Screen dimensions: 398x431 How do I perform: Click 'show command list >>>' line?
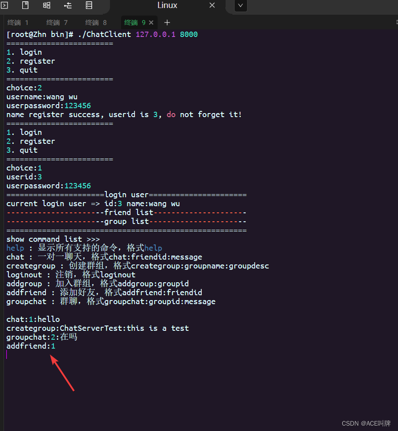tap(53, 239)
